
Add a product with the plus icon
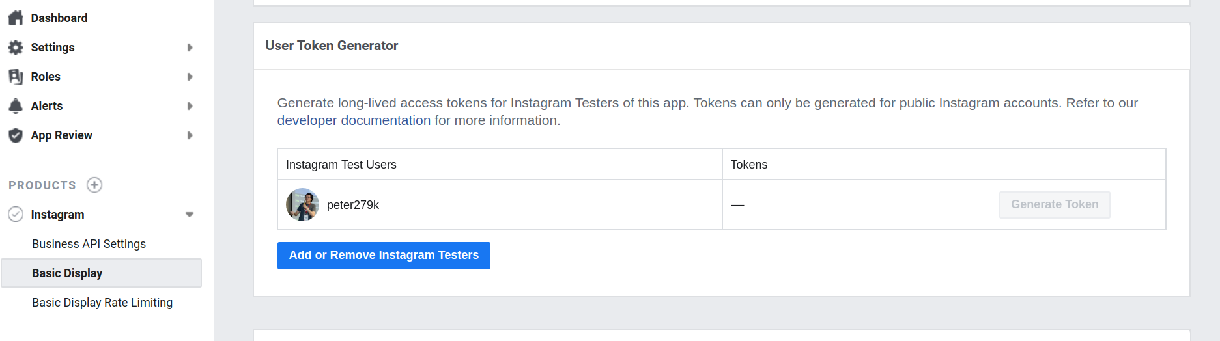coord(94,185)
